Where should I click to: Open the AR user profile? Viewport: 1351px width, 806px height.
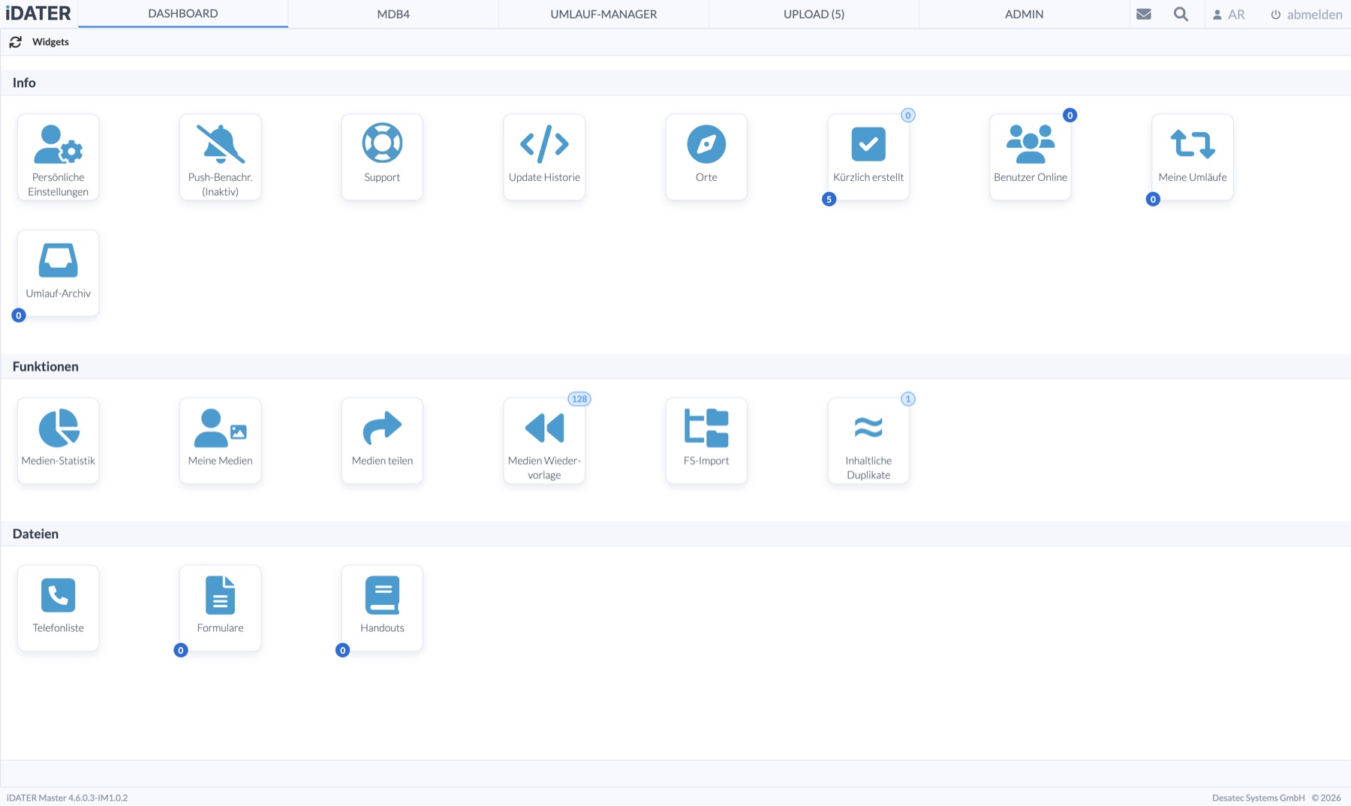pos(1229,14)
